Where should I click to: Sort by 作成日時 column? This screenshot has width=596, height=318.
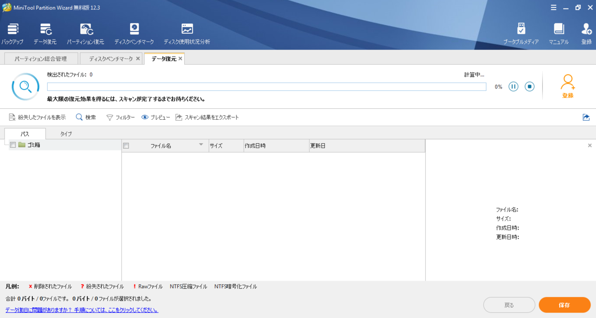pos(276,146)
